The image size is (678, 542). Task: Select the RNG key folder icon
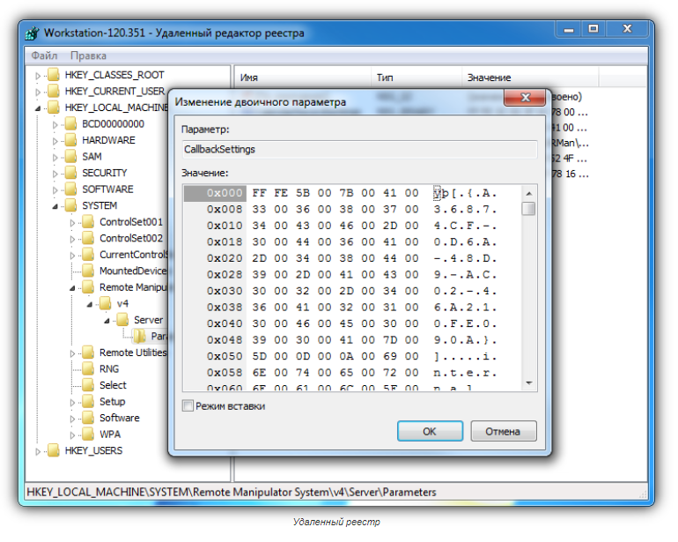(x=87, y=369)
